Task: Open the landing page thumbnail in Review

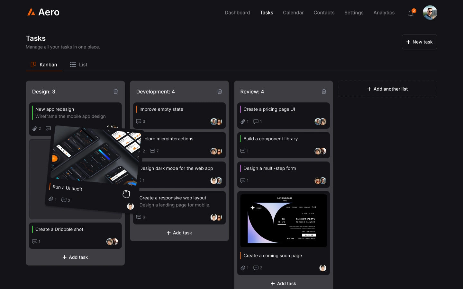Action: click(x=284, y=221)
